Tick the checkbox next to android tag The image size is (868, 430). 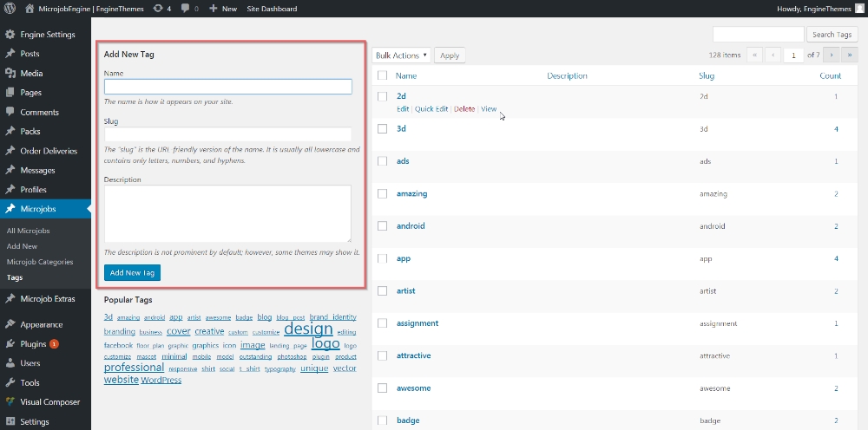click(x=383, y=226)
